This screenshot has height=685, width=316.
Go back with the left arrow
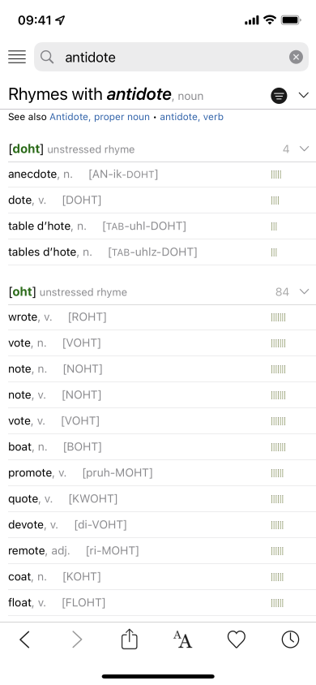(25, 640)
